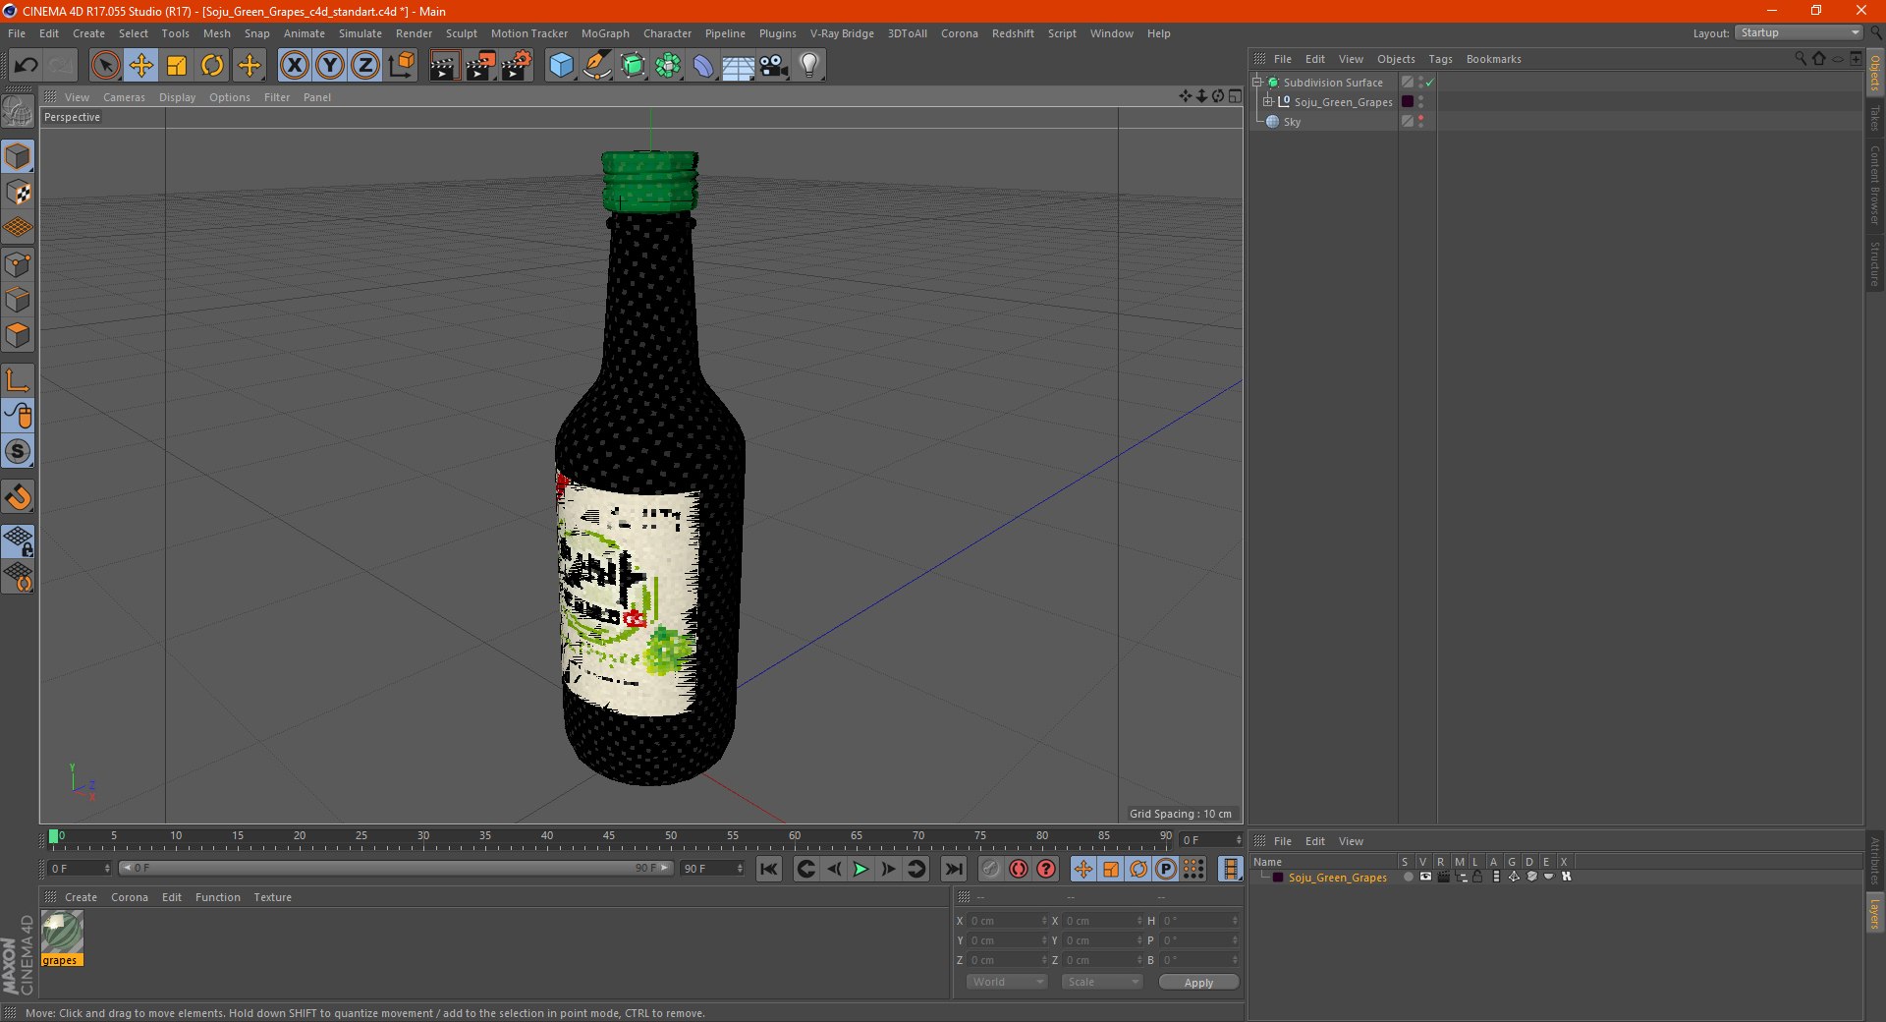This screenshot has height=1022, width=1886.
Task: Open the Scale mode dropdown
Action: (x=1101, y=982)
